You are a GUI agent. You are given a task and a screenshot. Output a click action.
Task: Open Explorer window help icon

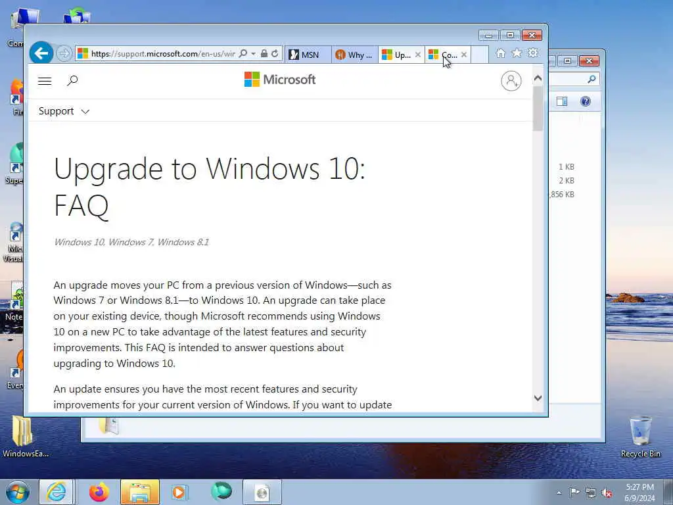(x=586, y=101)
